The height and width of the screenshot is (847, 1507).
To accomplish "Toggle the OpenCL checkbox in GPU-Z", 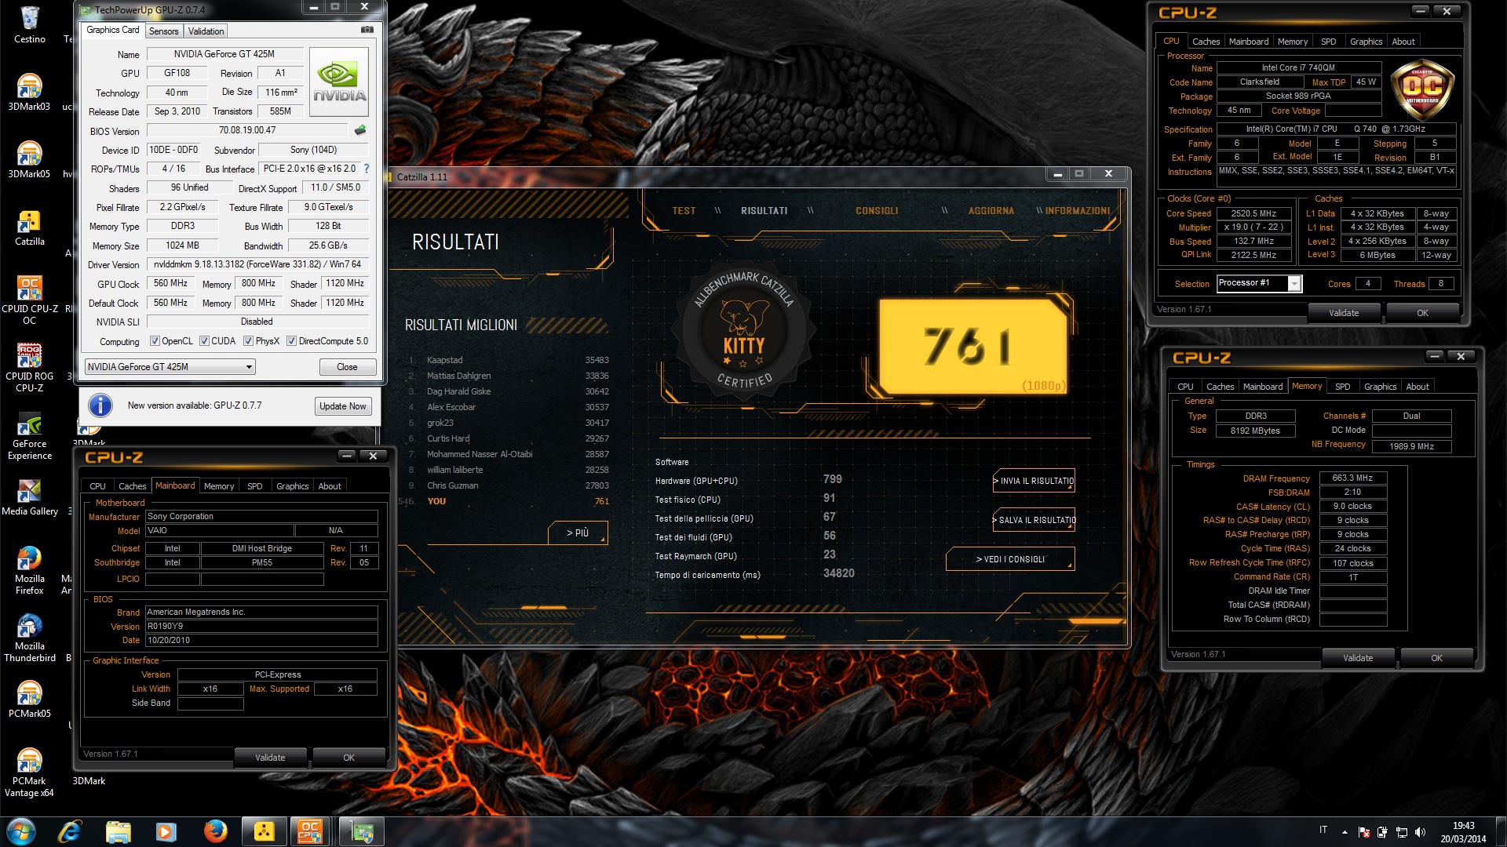I will click(x=155, y=341).
